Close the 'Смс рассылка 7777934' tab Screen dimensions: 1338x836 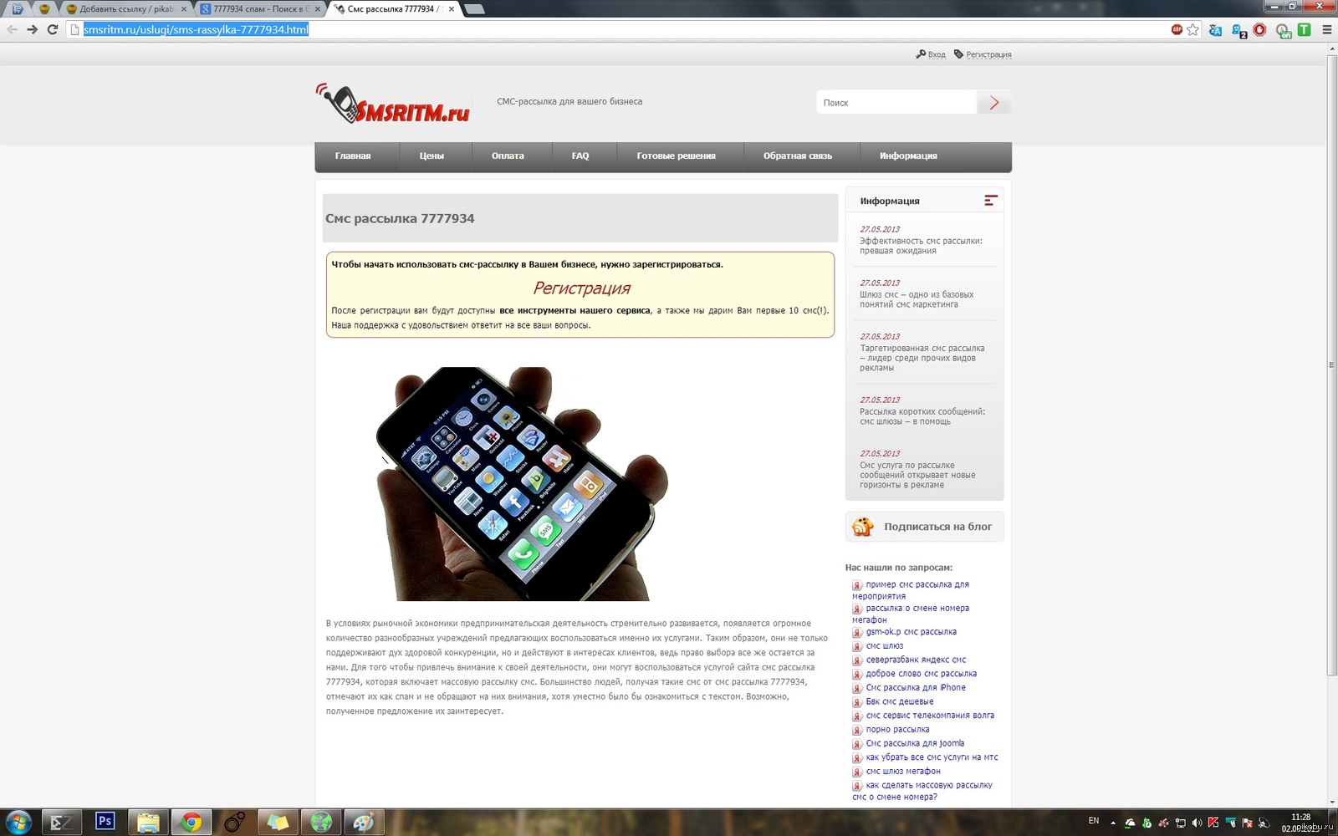pos(452,9)
